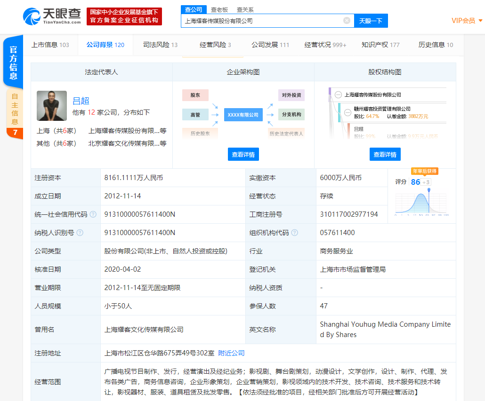Click the 小于50人 staff size value
Image resolution: width=485 pixels, height=401 pixels.
118,306
